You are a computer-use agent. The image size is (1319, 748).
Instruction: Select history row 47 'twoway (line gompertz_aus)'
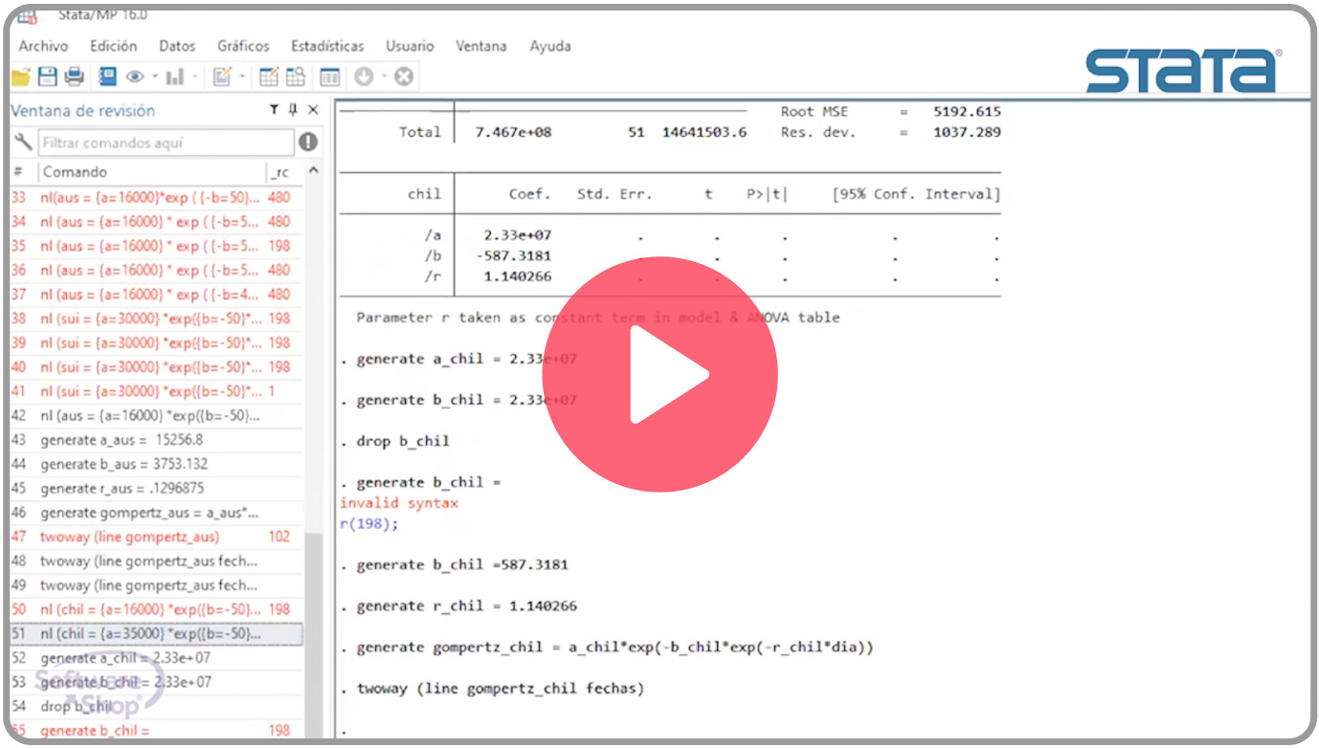tap(157, 537)
